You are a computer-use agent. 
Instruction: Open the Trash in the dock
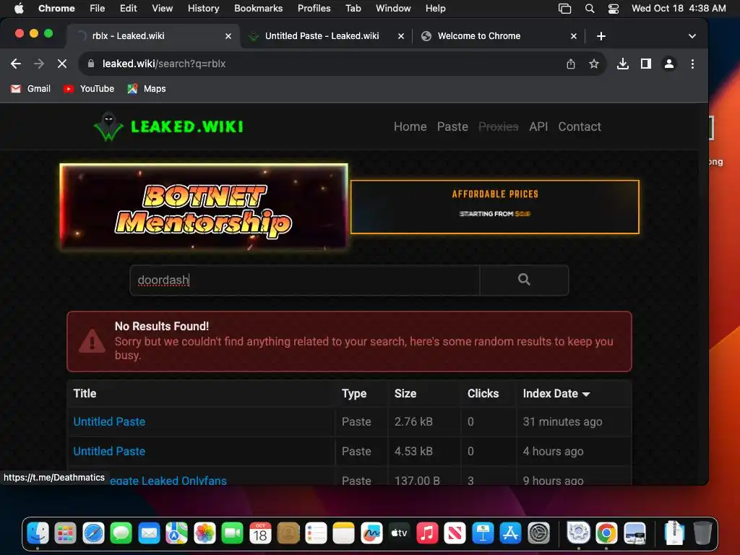click(702, 533)
